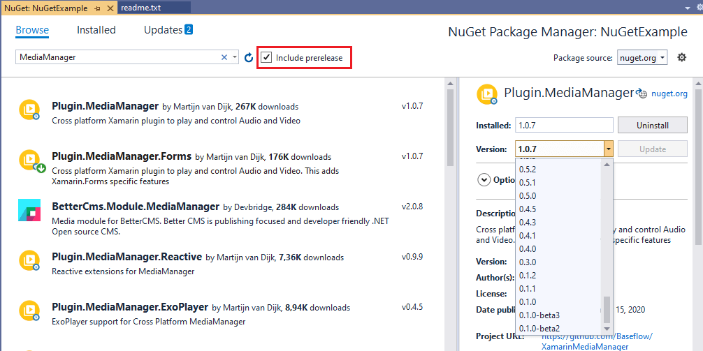Click the Plugin.MediaManager package icon in results
Viewport: 703px width, 351px height.
pyautogui.click(x=29, y=110)
